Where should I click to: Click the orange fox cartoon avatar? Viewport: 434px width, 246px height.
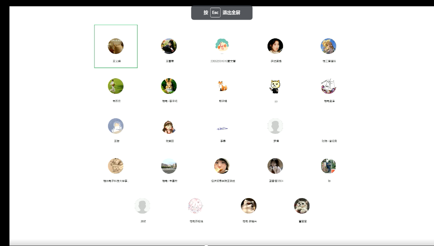(222, 86)
